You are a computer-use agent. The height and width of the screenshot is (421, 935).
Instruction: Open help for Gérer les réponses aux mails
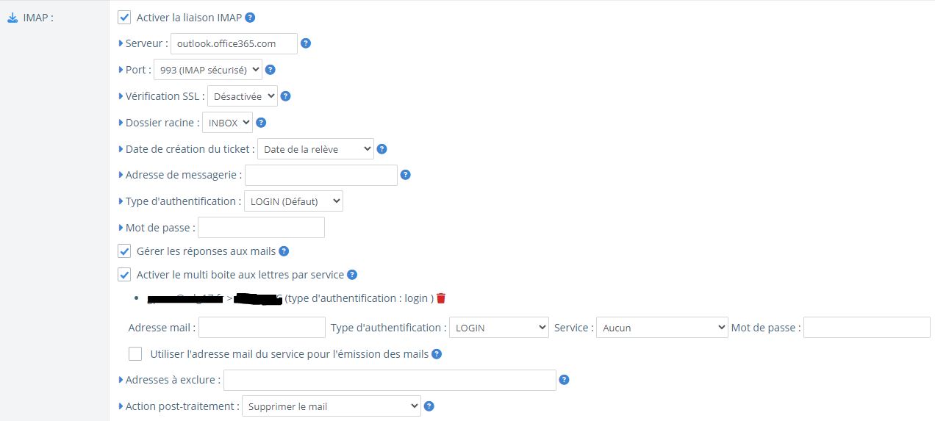284,251
